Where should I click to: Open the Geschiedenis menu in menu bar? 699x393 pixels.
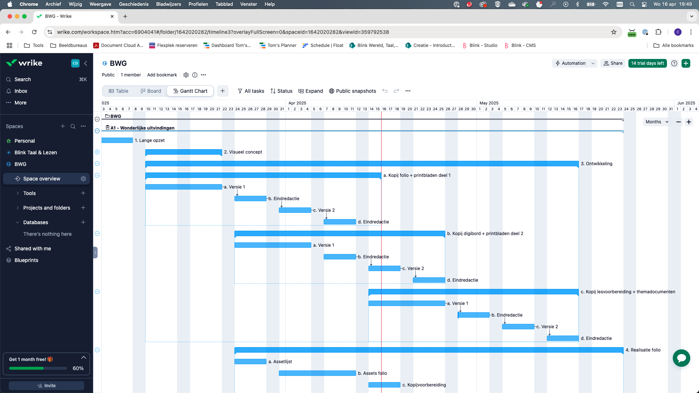(134, 4)
